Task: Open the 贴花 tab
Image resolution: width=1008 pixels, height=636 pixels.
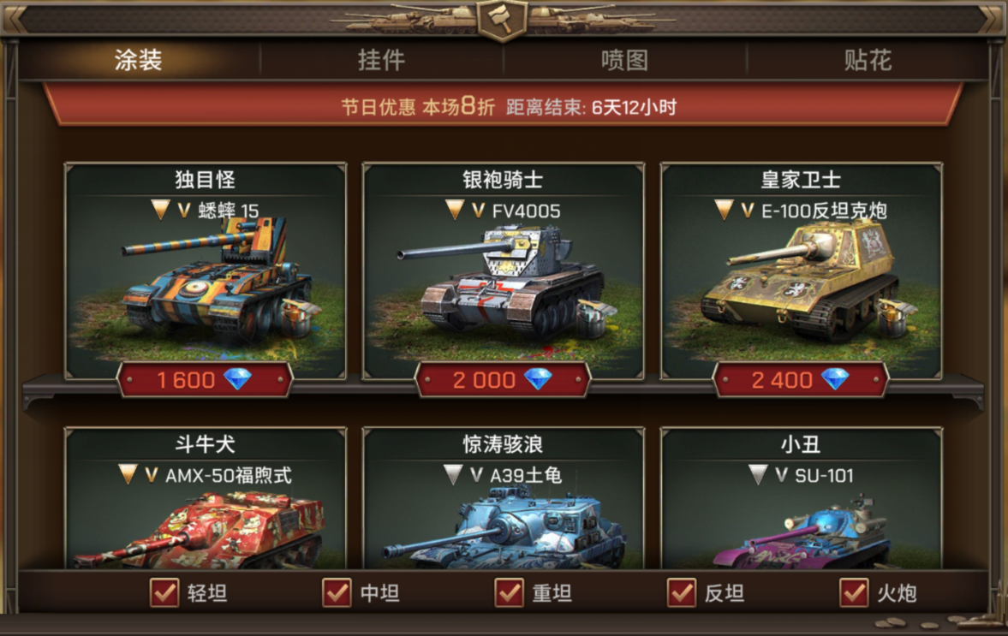Action: point(868,61)
